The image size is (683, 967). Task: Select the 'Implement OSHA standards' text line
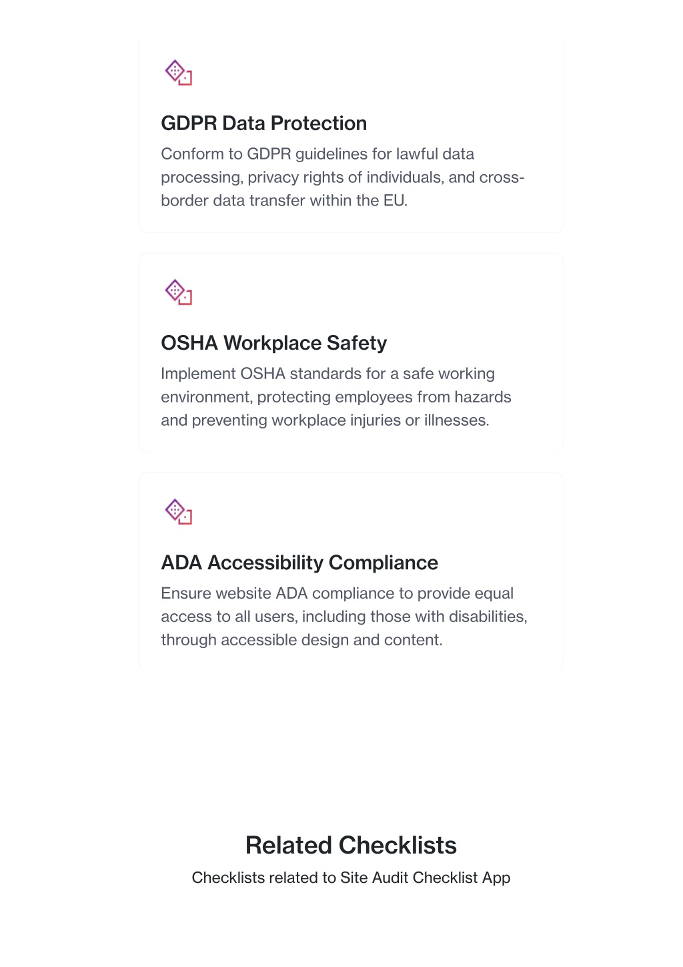click(327, 374)
